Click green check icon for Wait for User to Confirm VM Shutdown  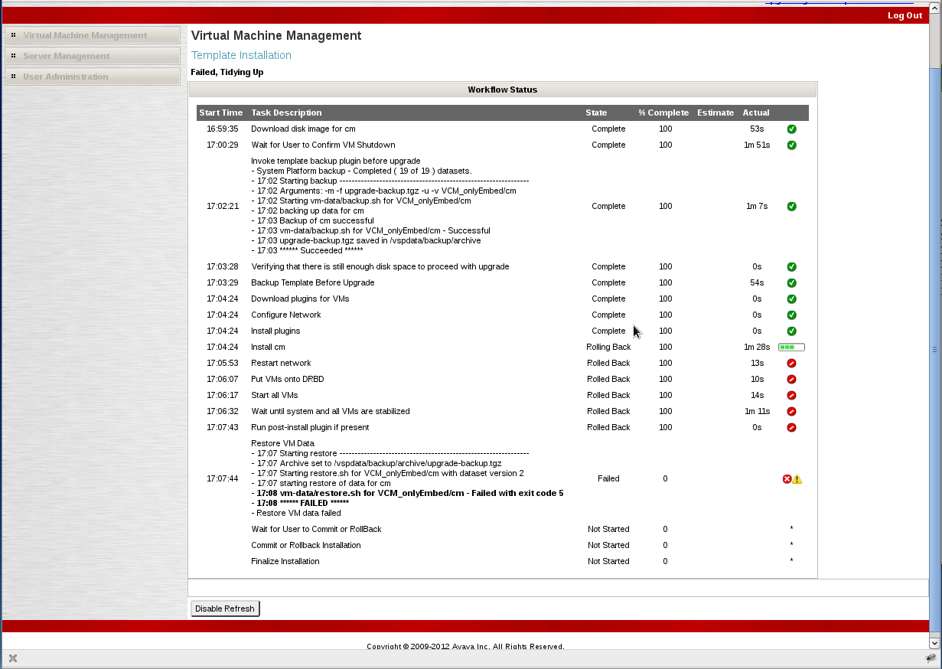tap(791, 145)
